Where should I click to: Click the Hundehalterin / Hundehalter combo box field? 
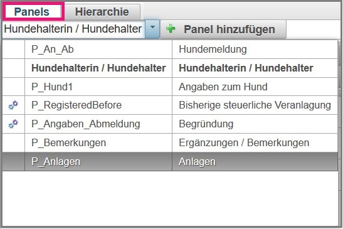[x=73, y=29]
